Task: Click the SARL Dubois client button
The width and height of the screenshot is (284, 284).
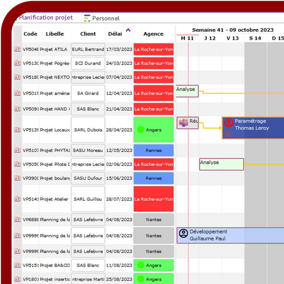Action: [x=88, y=130]
